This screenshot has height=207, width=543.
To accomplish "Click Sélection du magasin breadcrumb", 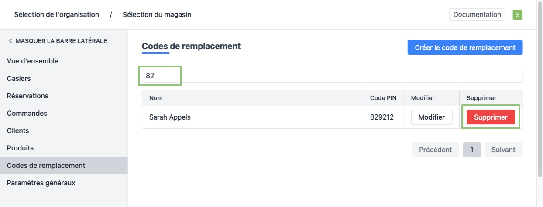I will pos(157,15).
